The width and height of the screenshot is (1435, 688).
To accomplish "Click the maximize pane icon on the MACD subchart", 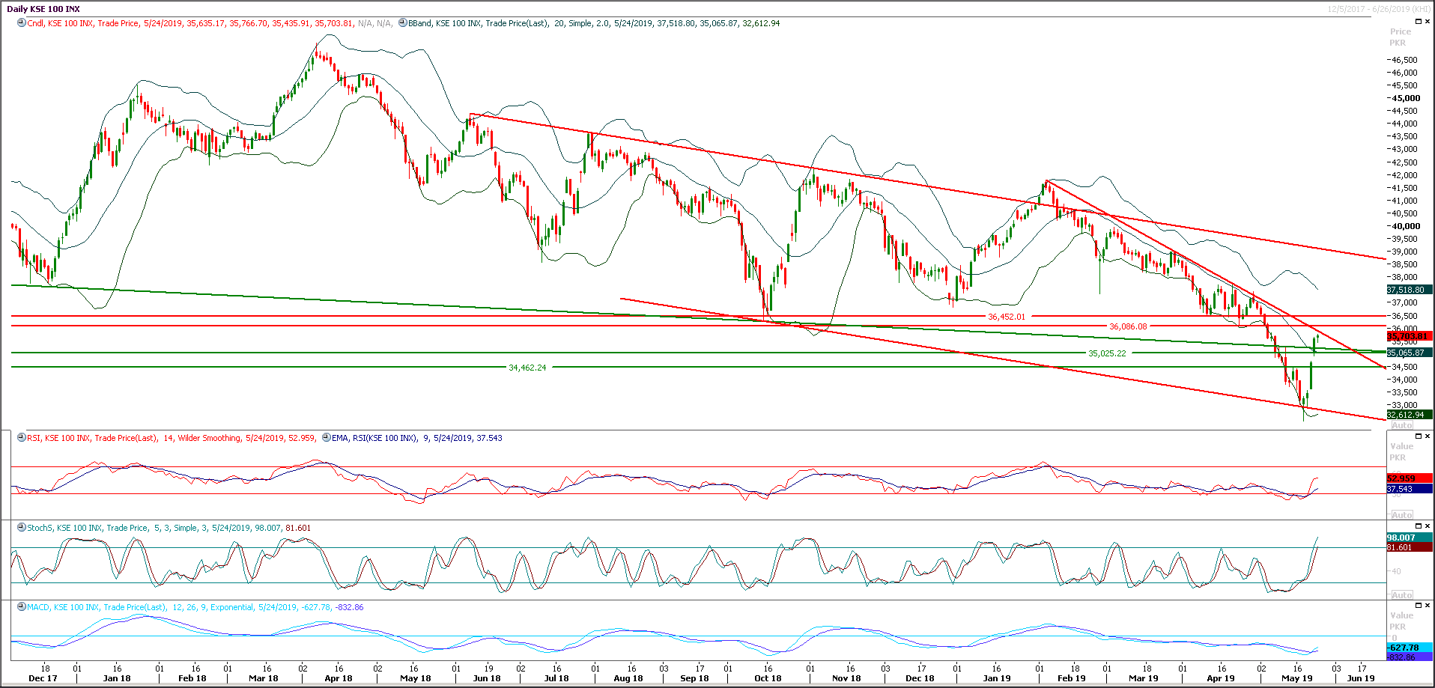I will coord(1418,604).
